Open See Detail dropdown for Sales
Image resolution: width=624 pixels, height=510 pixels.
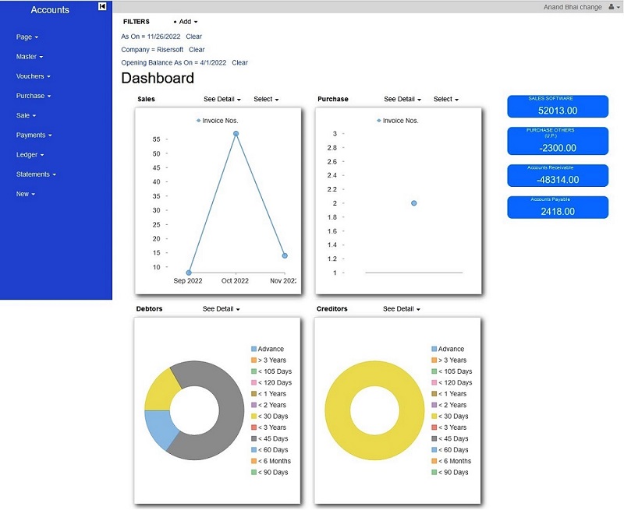222,99
